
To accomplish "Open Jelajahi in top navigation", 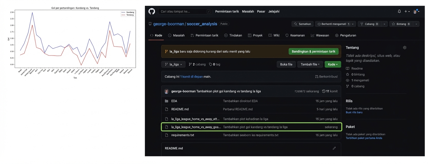I will click(274, 11).
